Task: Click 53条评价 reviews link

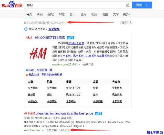Action: coord(64,130)
